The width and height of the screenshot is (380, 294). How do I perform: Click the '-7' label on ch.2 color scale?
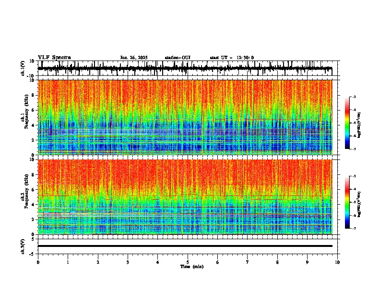(x=354, y=228)
